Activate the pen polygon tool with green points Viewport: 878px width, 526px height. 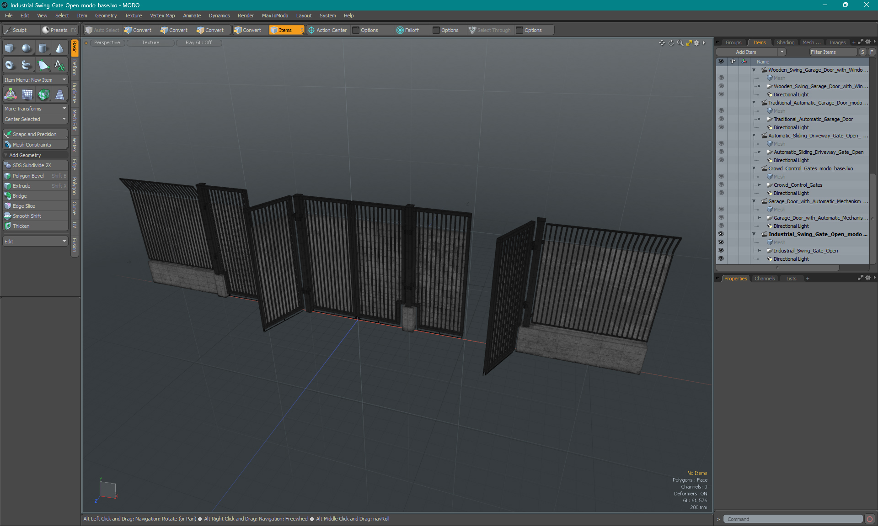pos(43,65)
